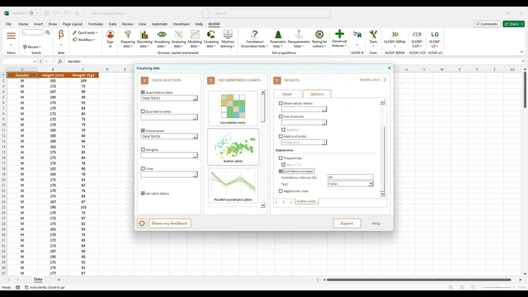Select the Data sheet tab
The height and width of the screenshot is (297, 528).
tap(38, 279)
